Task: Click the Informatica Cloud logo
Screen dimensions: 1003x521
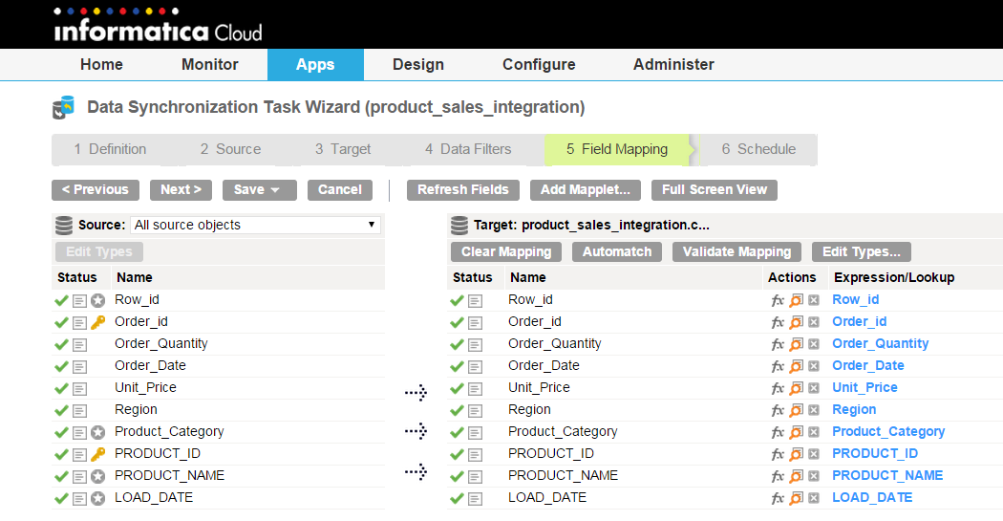Action: click(158, 26)
